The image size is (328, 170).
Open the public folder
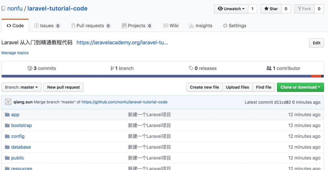coord(18,158)
